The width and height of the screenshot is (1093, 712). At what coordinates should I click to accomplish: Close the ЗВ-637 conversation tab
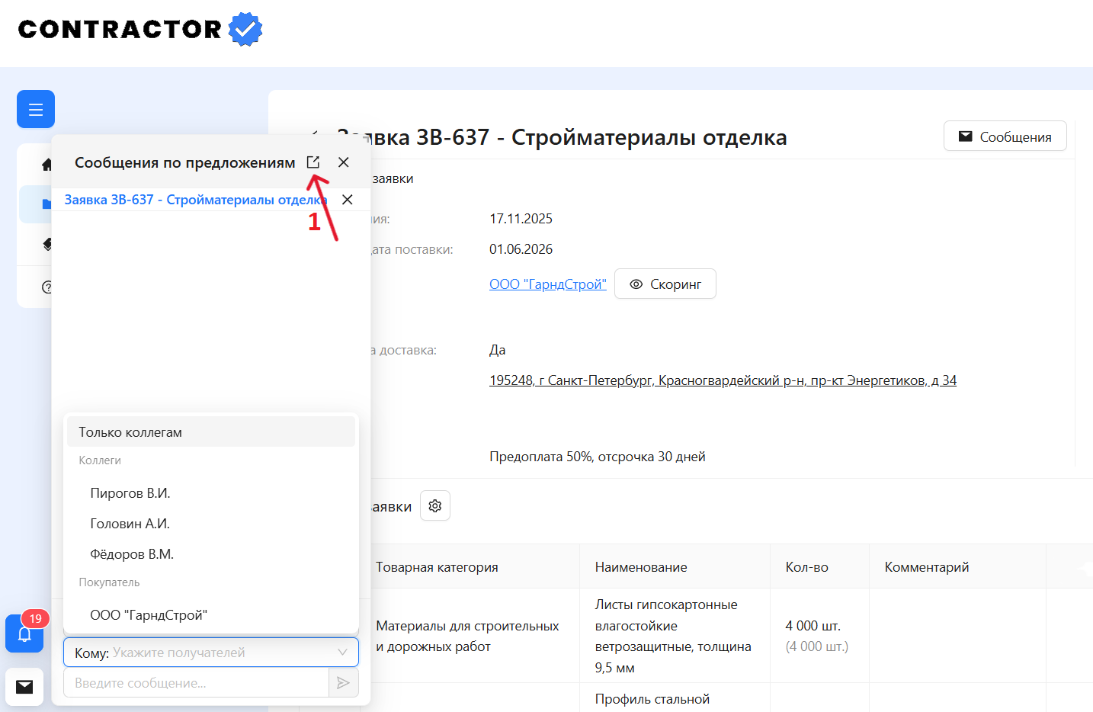(348, 200)
